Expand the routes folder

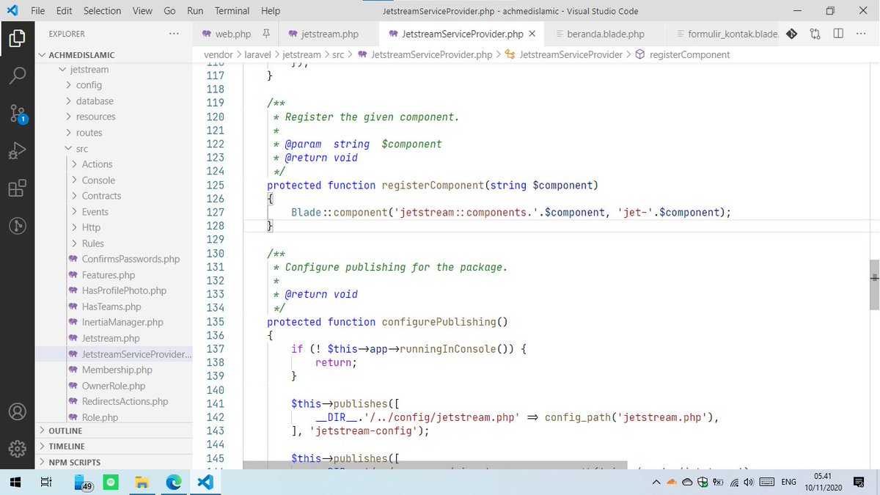[69, 133]
